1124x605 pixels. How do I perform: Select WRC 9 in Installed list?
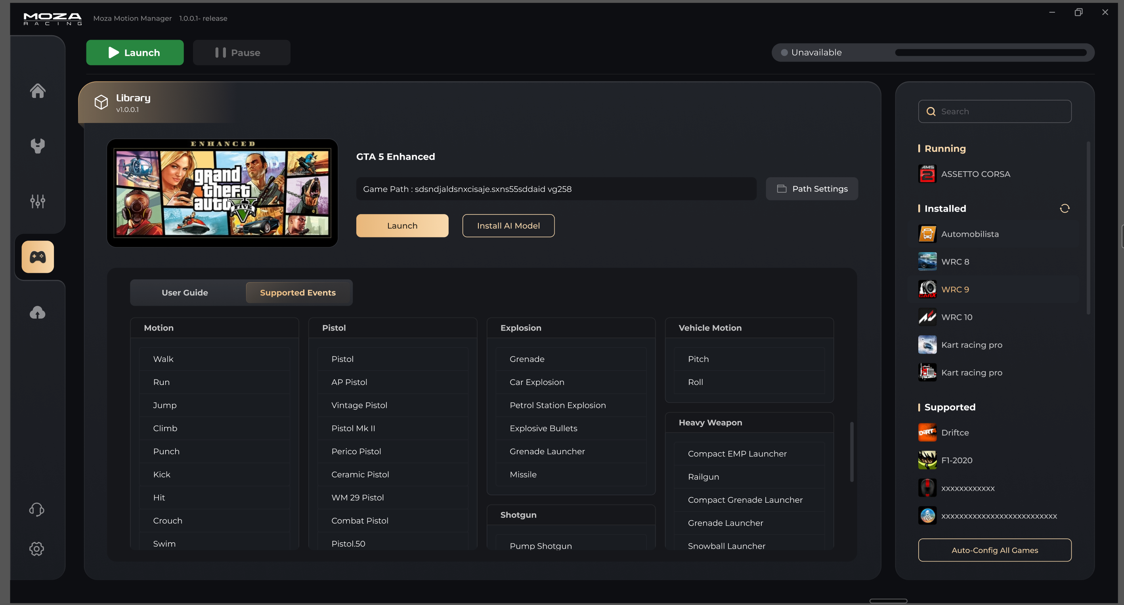coord(993,289)
